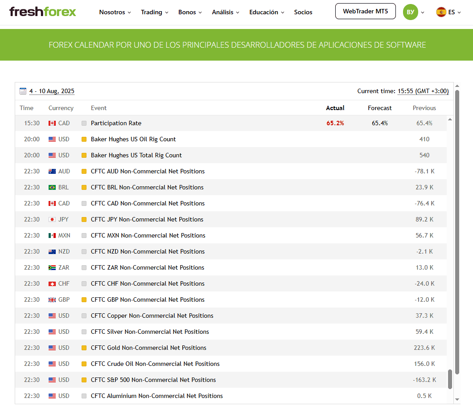This screenshot has width=473, height=406.
Task: Click the Time column header
Action: pyautogui.click(x=27, y=108)
